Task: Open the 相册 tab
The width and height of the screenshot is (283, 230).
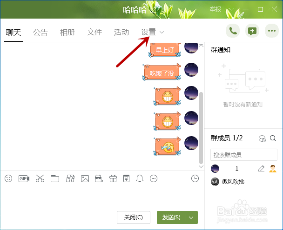Action: point(67,33)
